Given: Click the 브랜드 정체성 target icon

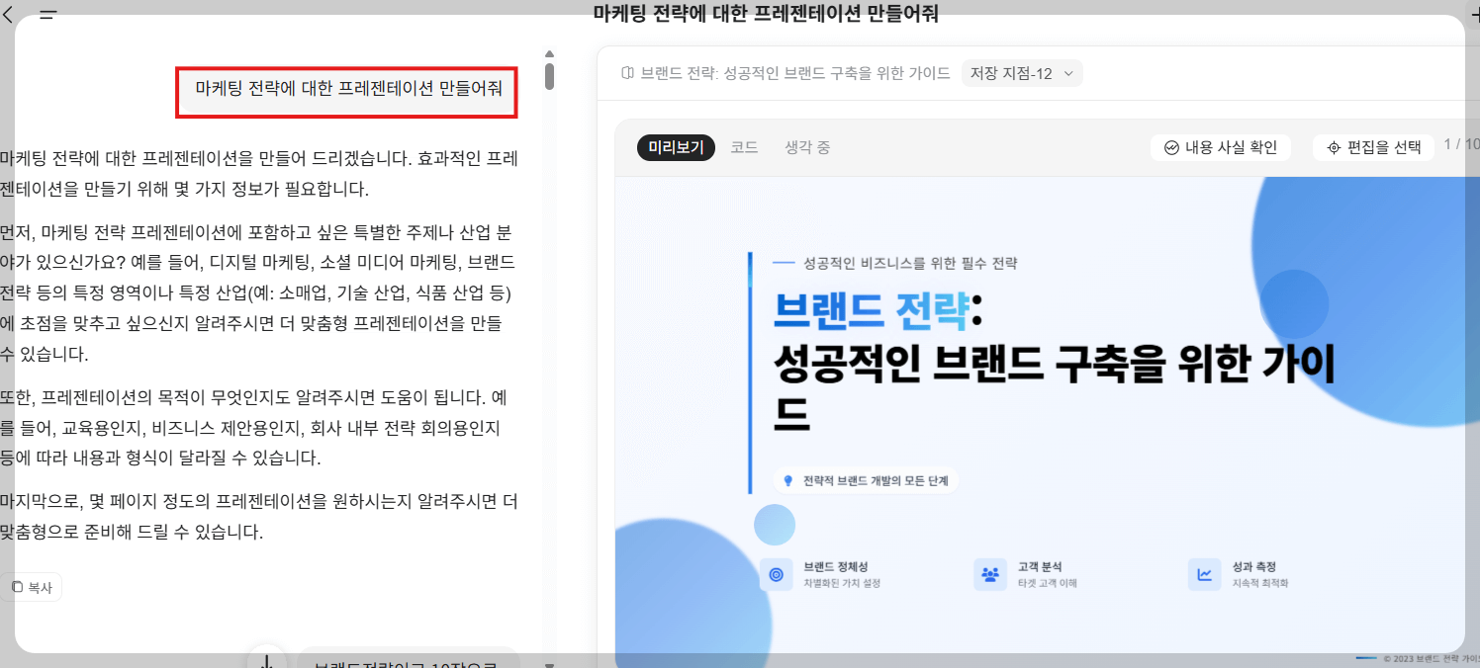Looking at the screenshot, I should coord(776,574).
